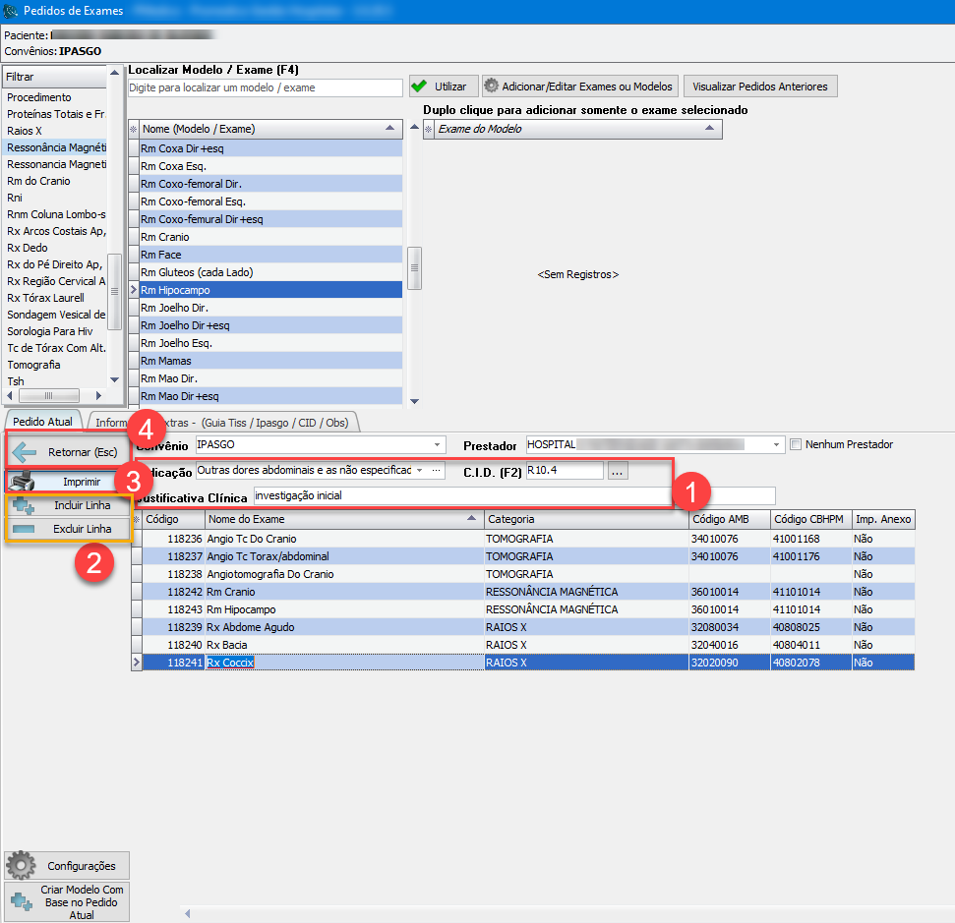Select Tomografia in the filter list
The height and width of the screenshot is (923, 955).
point(34,365)
